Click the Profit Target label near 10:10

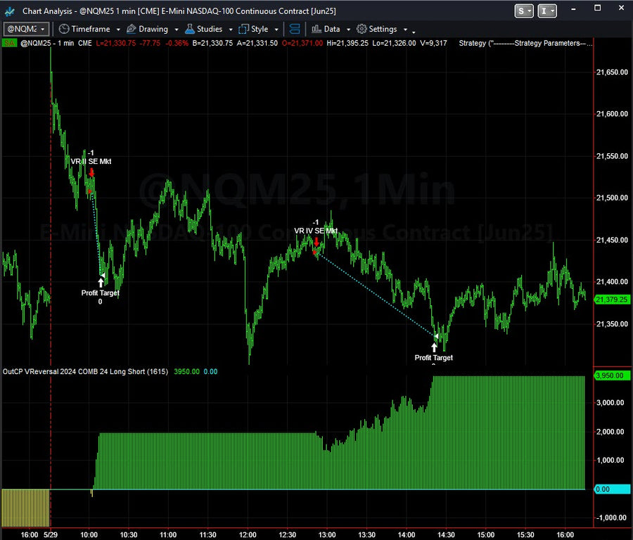(x=100, y=293)
